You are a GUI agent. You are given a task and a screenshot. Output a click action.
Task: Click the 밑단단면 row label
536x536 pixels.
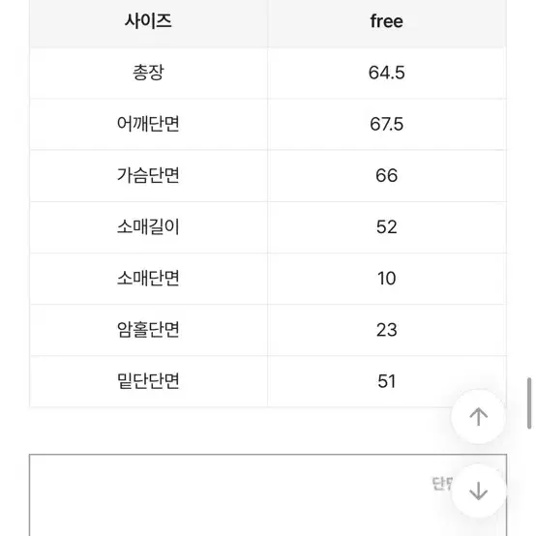tap(148, 381)
